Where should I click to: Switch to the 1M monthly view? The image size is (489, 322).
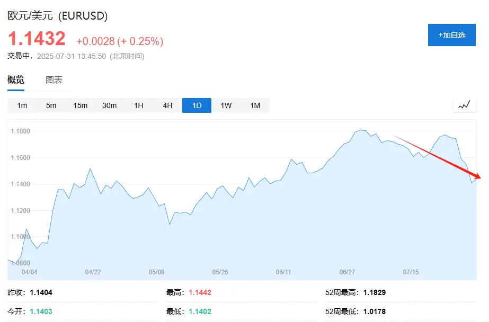tap(255, 105)
